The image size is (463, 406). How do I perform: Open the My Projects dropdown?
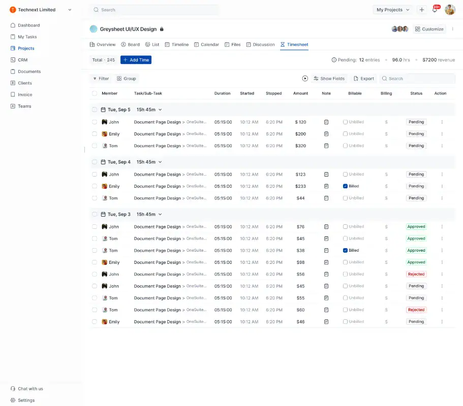click(393, 10)
